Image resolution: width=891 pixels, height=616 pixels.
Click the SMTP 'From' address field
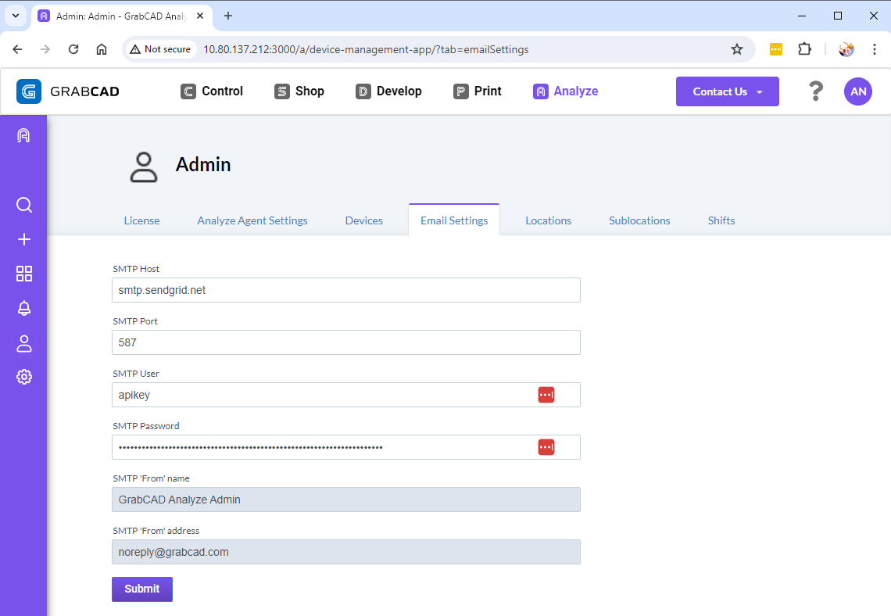coord(346,552)
